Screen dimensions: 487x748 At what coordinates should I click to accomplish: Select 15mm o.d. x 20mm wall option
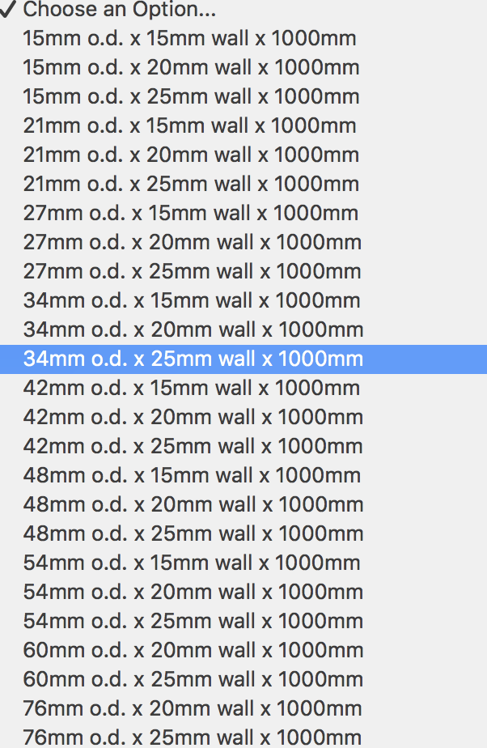(192, 67)
